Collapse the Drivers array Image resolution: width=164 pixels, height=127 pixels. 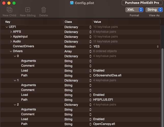pyautogui.click(x=11, y=51)
